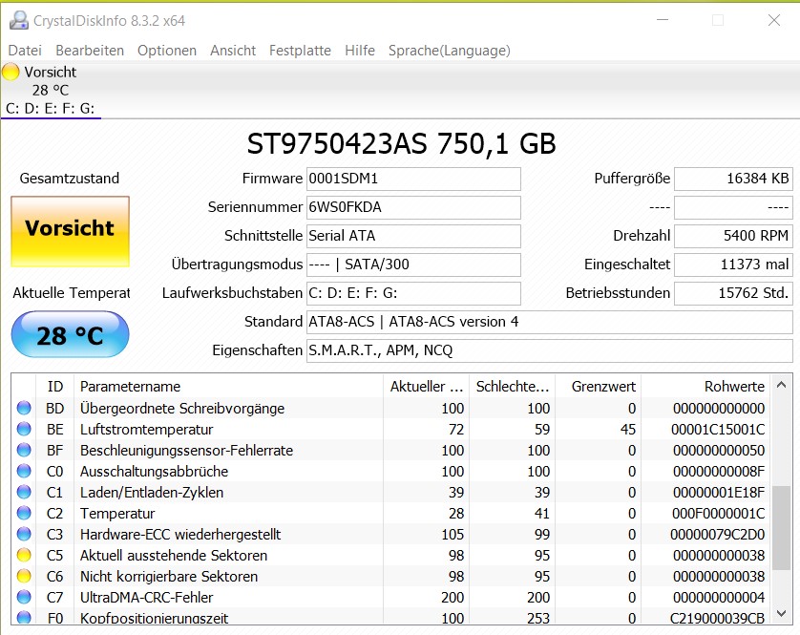This screenshot has width=800, height=635.
Task: Click the Aktueller column header
Action: coord(426,387)
